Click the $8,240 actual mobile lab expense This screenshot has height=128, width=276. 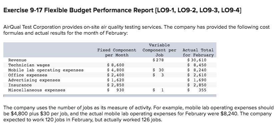pyautogui.click(x=197, y=70)
